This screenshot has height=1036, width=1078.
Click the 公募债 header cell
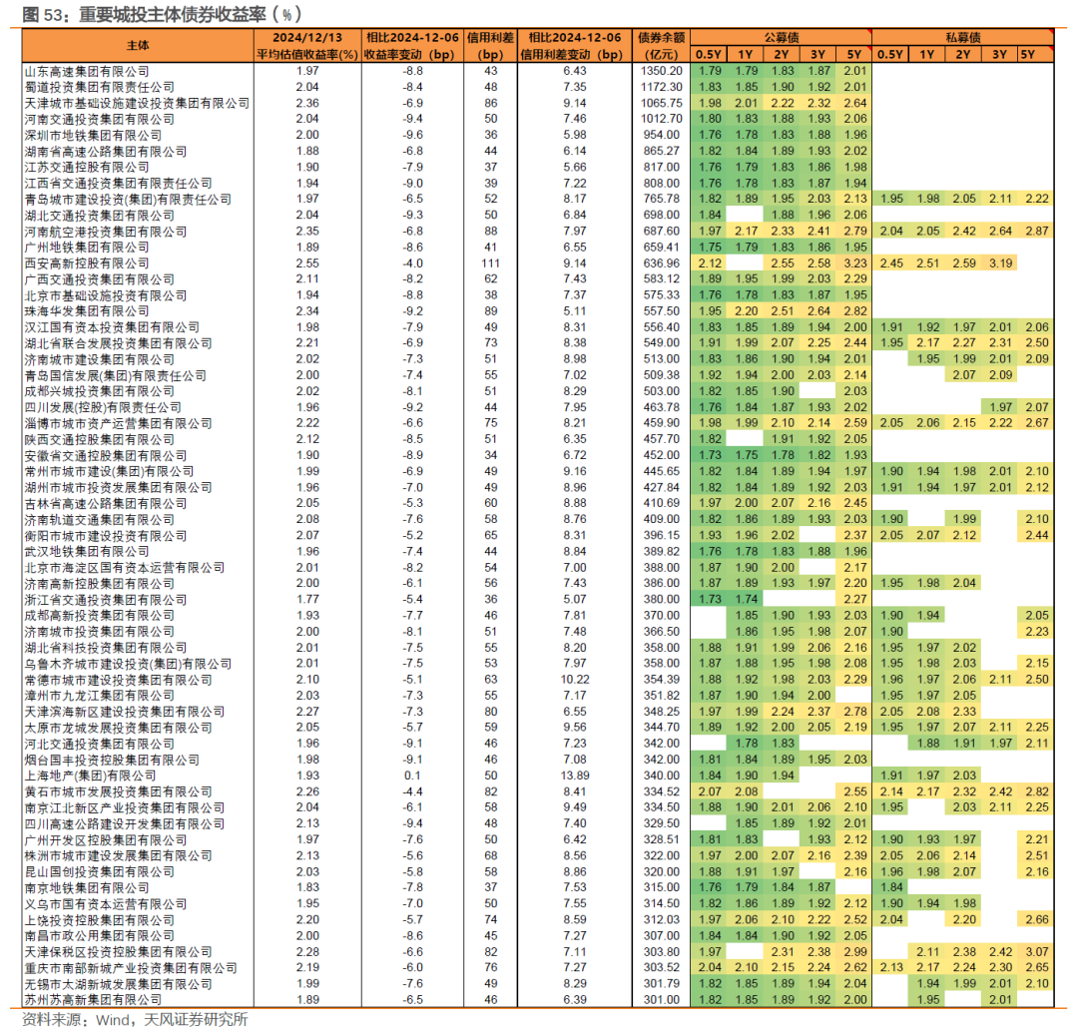pyautogui.click(x=781, y=37)
